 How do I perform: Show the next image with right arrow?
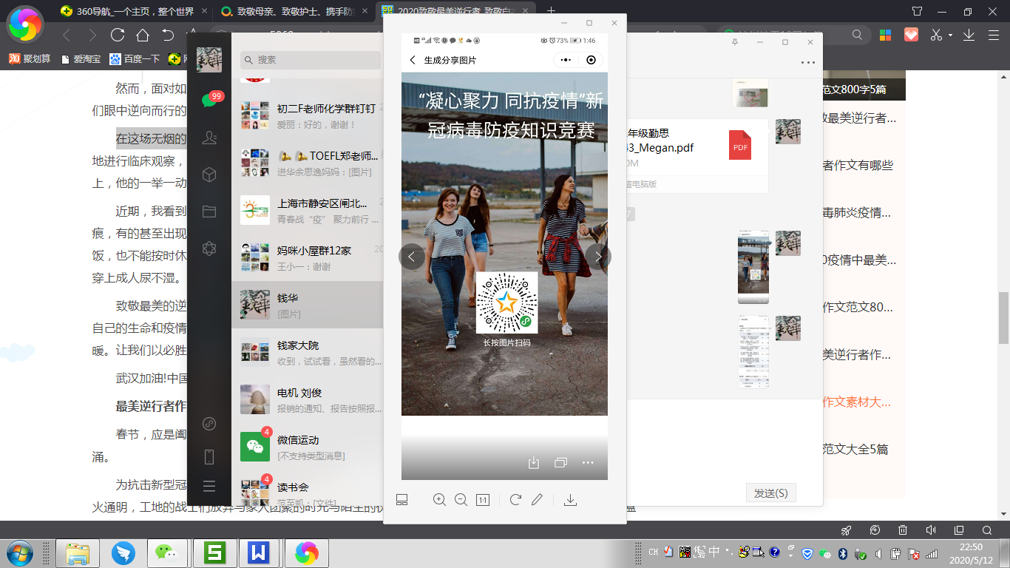pyautogui.click(x=597, y=257)
